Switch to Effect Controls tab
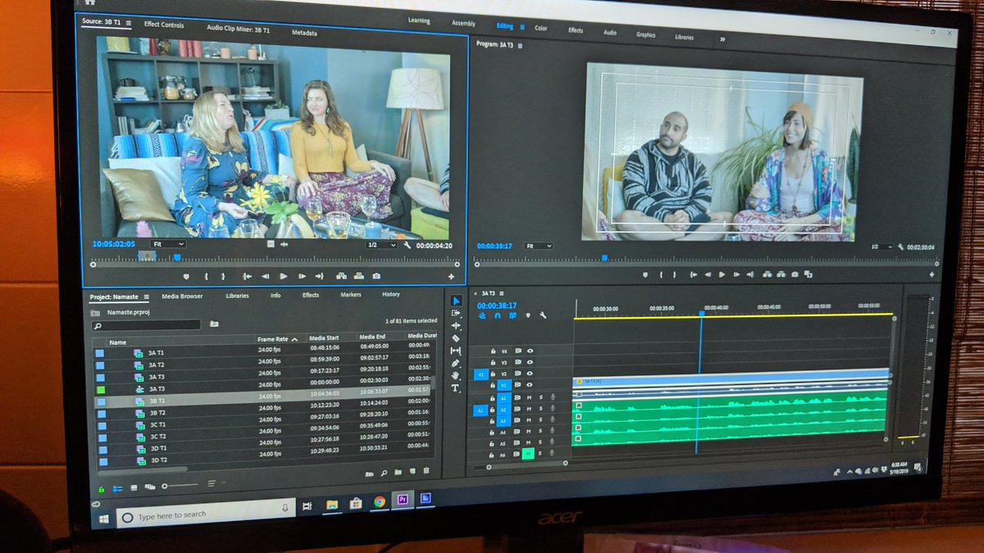The image size is (984, 553). pos(164,25)
